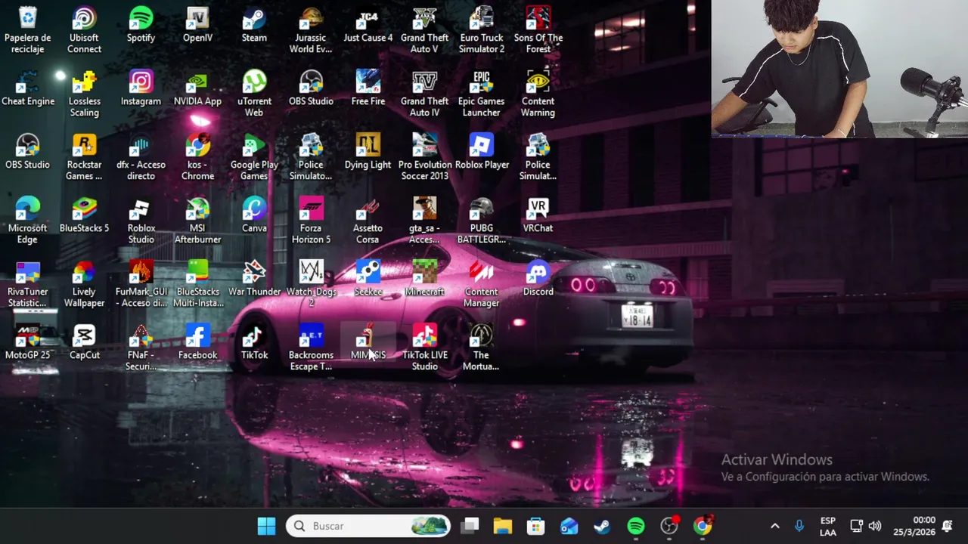
Task: Select the BlueStacks 5 icon
Action: pyautogui.click(x=84, y=215)
